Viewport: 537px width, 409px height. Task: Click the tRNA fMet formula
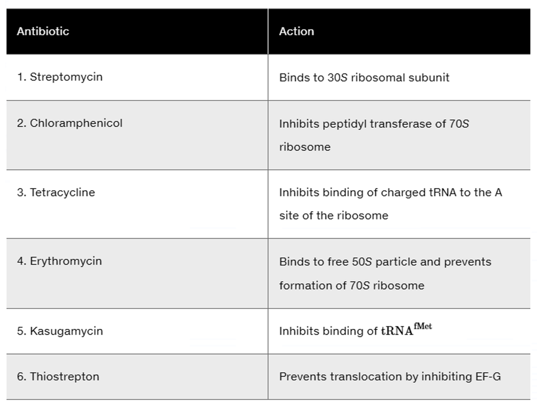click(x=407, y=330)
